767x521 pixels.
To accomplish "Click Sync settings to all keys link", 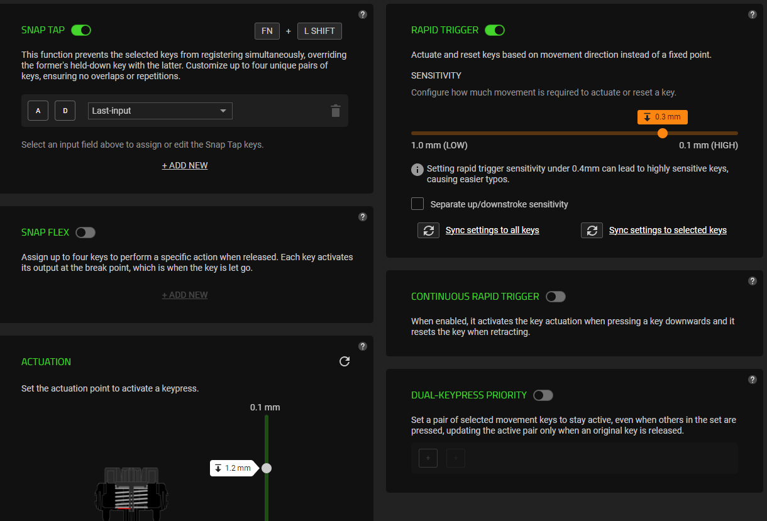I will 492,230.
